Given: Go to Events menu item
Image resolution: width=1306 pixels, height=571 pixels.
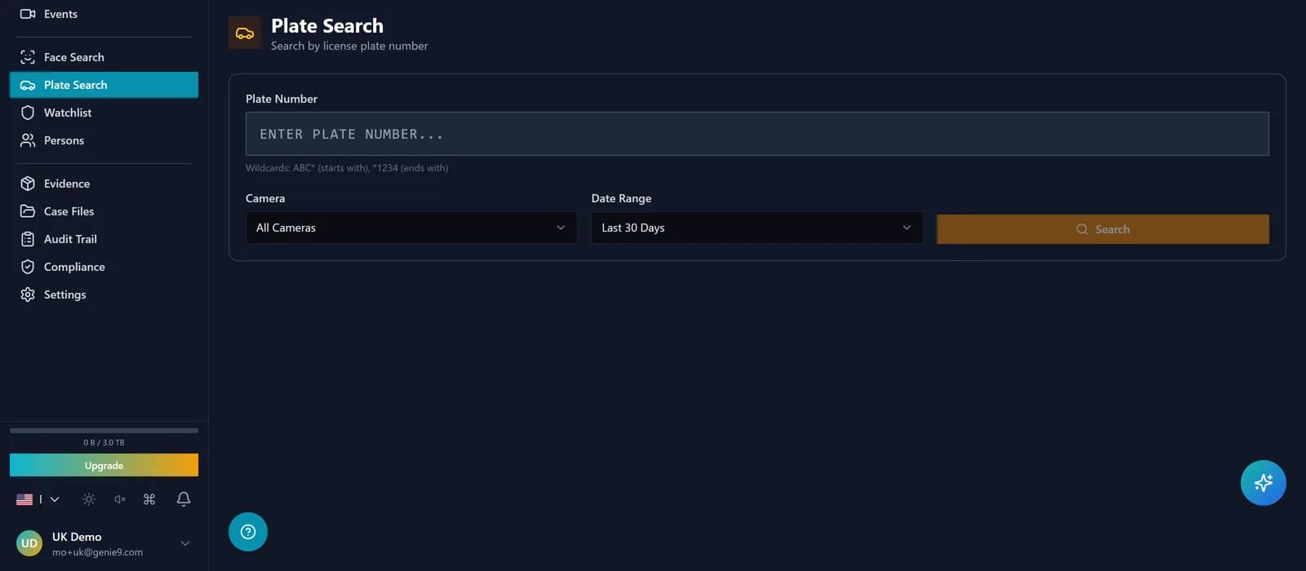Looking at the screenshot, I should (104, 14).
